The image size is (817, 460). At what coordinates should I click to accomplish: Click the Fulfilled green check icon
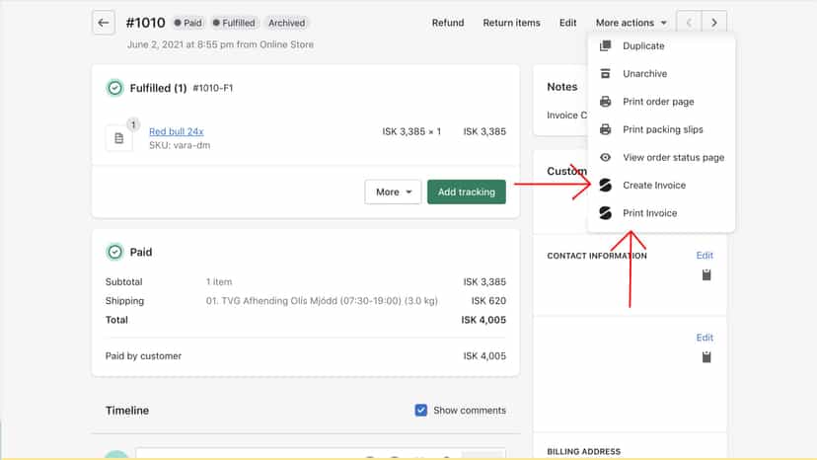pyautogui.click(x=114, y=88)
